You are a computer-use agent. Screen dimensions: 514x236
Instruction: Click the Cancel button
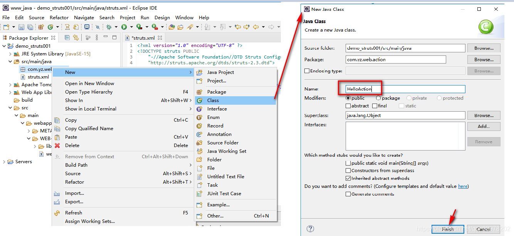point(484,229)
